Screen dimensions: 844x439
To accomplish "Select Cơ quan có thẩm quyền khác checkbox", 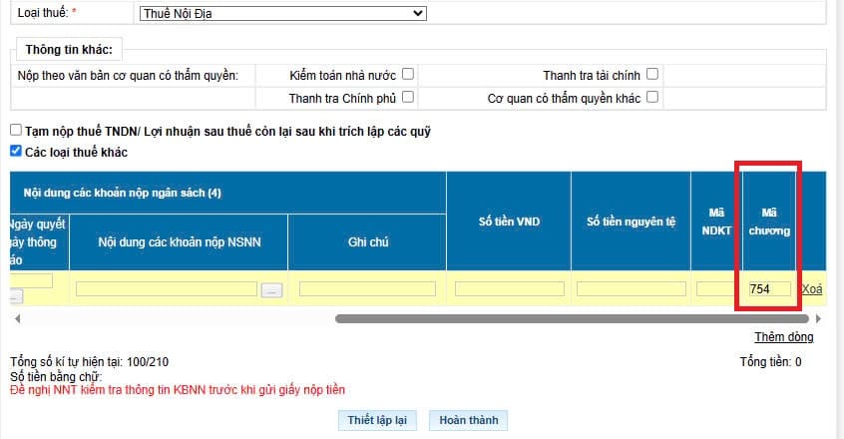I will coord(652,97).
